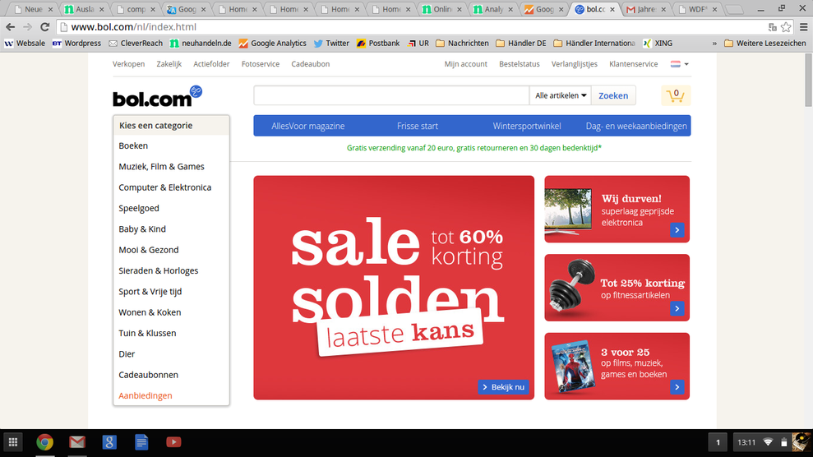
Task: Click the product search input field
Action: (391, 95)
